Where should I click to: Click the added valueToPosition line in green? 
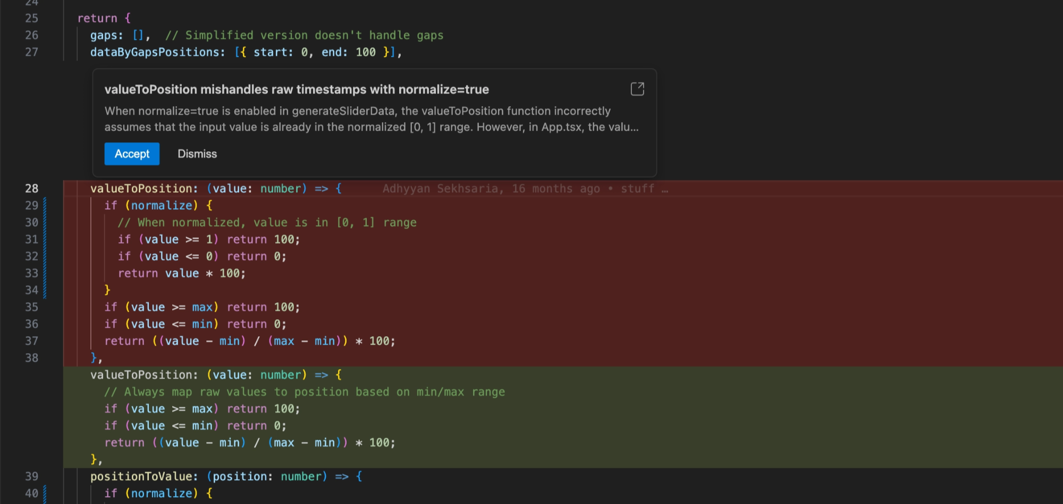(x=216, y=375)
